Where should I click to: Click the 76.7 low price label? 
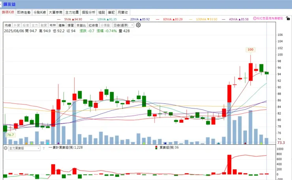pyautogui.click(x=10, y=135)
